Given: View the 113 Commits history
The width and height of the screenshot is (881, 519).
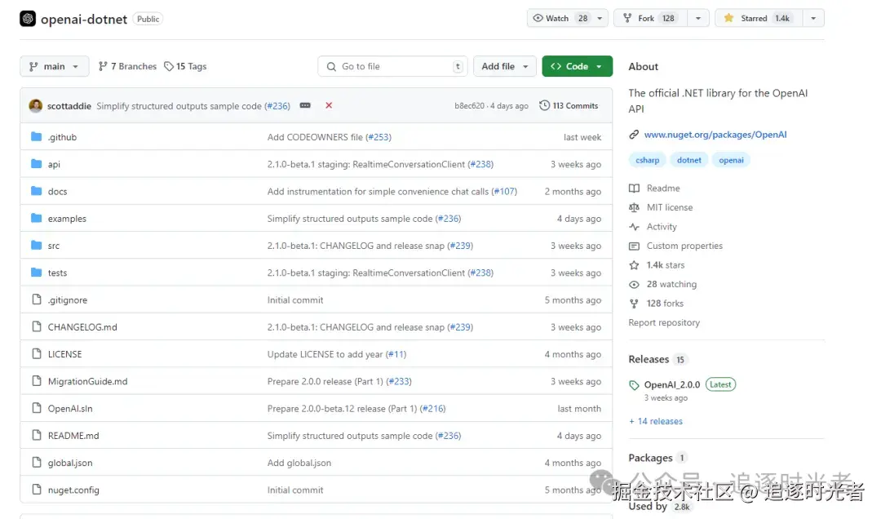Looking at the screenshot, I should click(x=569, y=105).
